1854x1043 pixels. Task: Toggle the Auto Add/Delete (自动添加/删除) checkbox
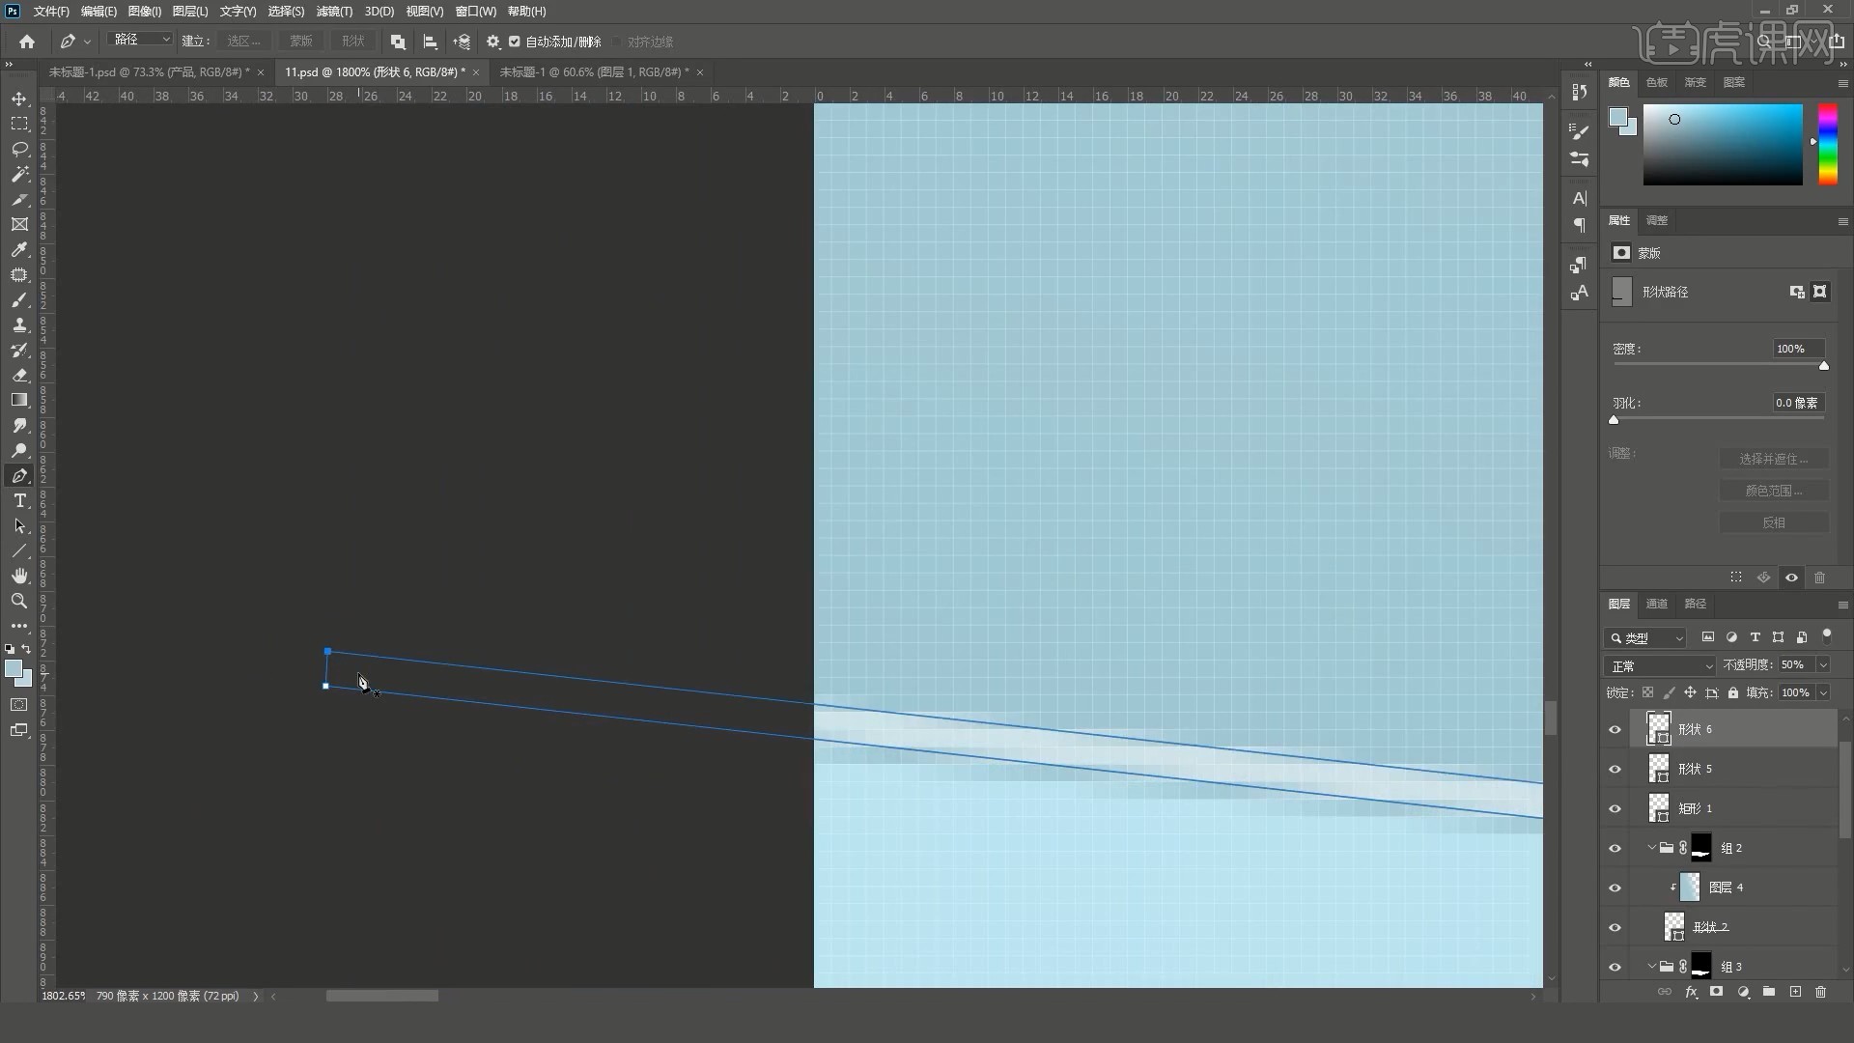515,42
